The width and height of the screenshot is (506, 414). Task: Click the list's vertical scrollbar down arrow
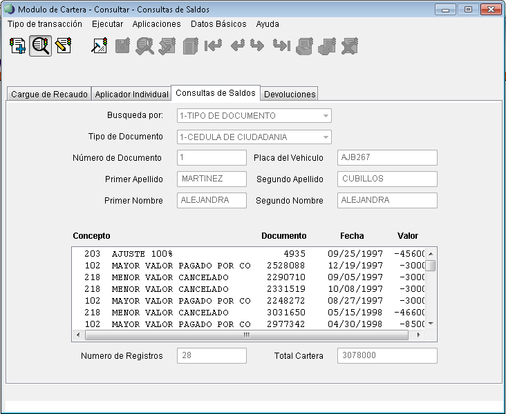pos(431,323)
